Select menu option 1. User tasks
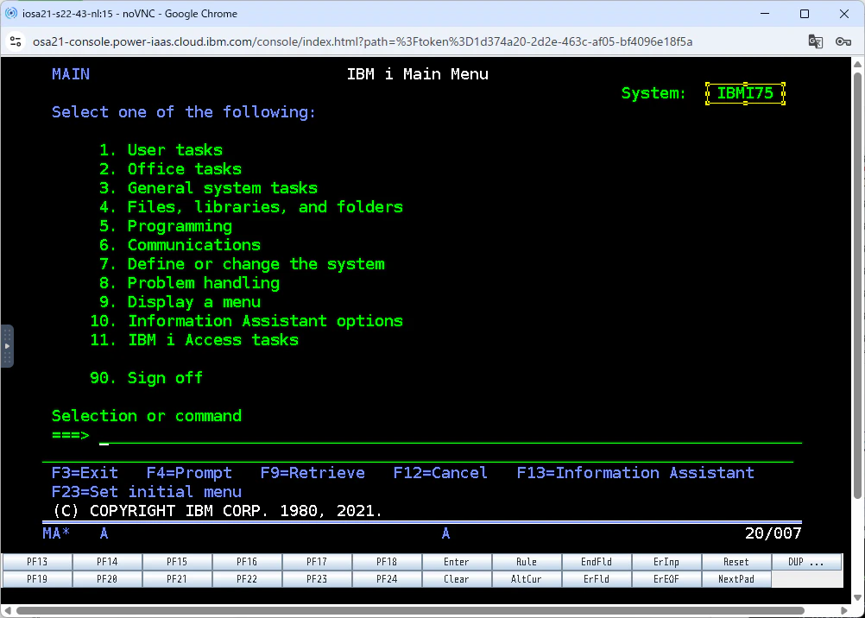This screenshot has width=865, height=618. [x=161, y=150]
